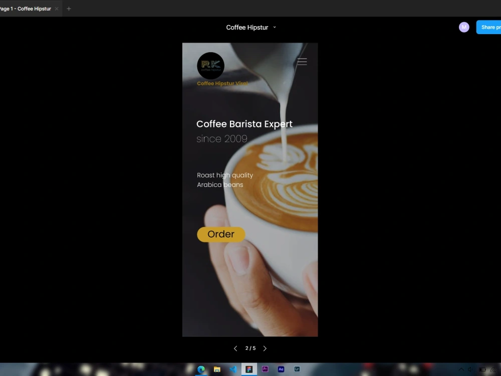
Task: Click the Share prototype button
Action: point(488,27)
